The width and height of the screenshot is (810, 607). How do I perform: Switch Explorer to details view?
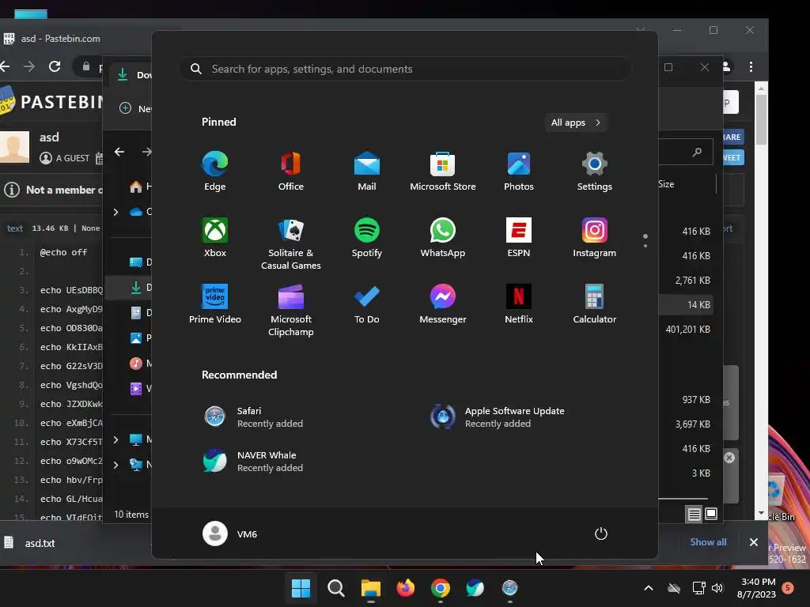point(695,514)
